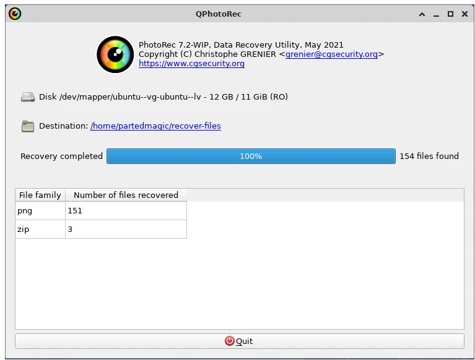Click the QPhotoRec title bar app icon
The height and width of the screenshot is (360, 475).
pos(15,14)
